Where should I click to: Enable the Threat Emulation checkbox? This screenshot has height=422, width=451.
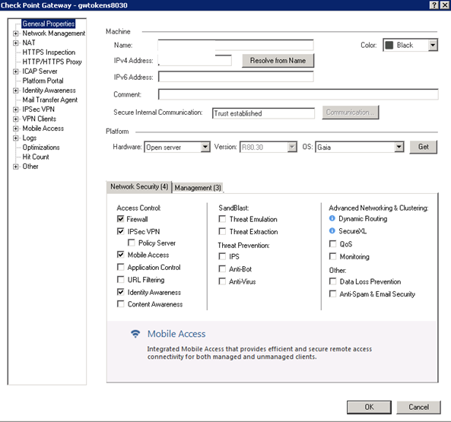[x=222, y=219]
